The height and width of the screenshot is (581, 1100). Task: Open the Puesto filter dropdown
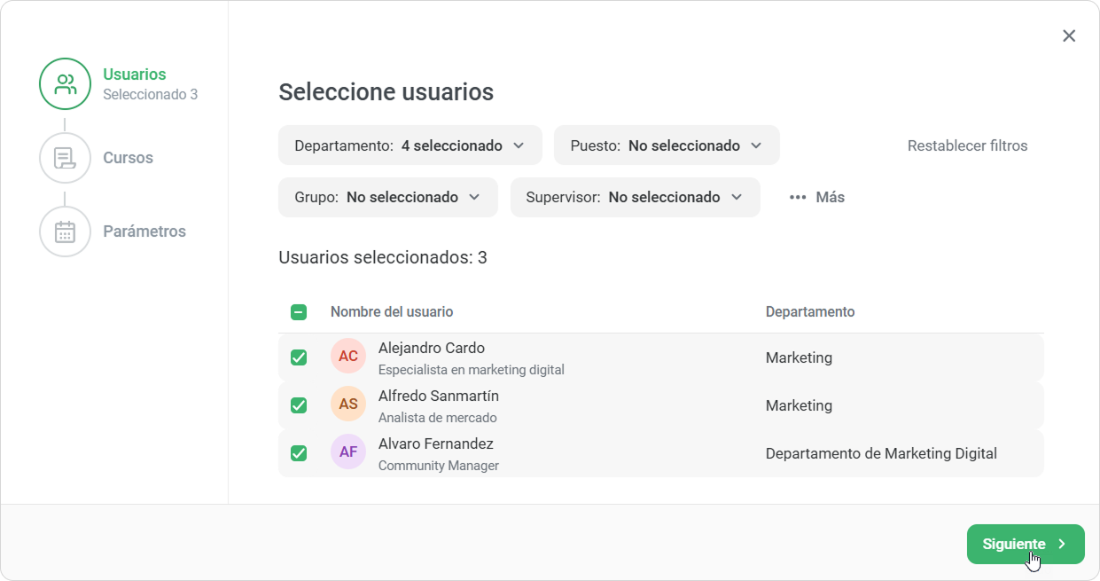[667, 145]
